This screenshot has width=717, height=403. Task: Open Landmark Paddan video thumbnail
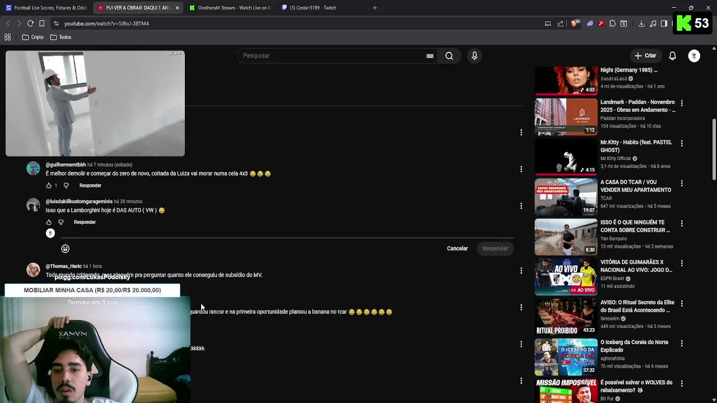[x=566, y=117]
